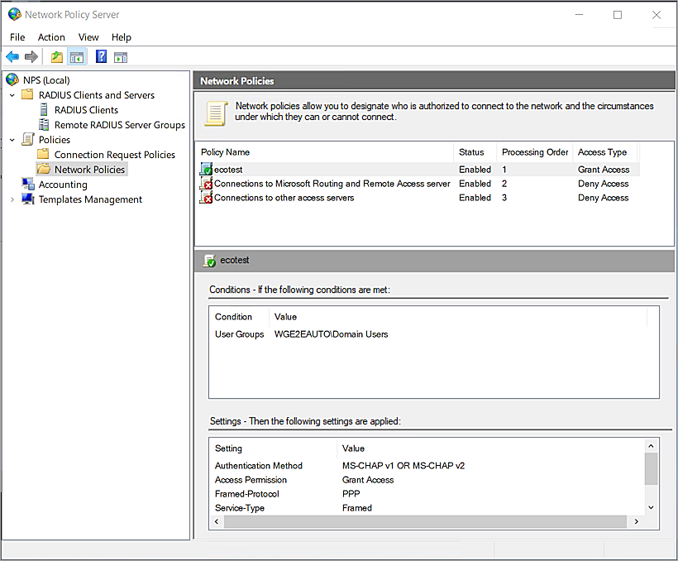
Task: Open the View menu
Action: [88, 37]
